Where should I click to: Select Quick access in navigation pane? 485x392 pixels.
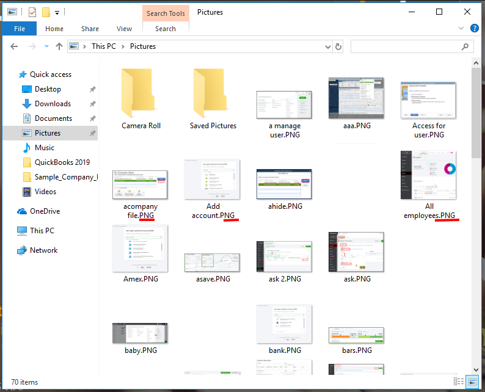click(x=51, y=74)
